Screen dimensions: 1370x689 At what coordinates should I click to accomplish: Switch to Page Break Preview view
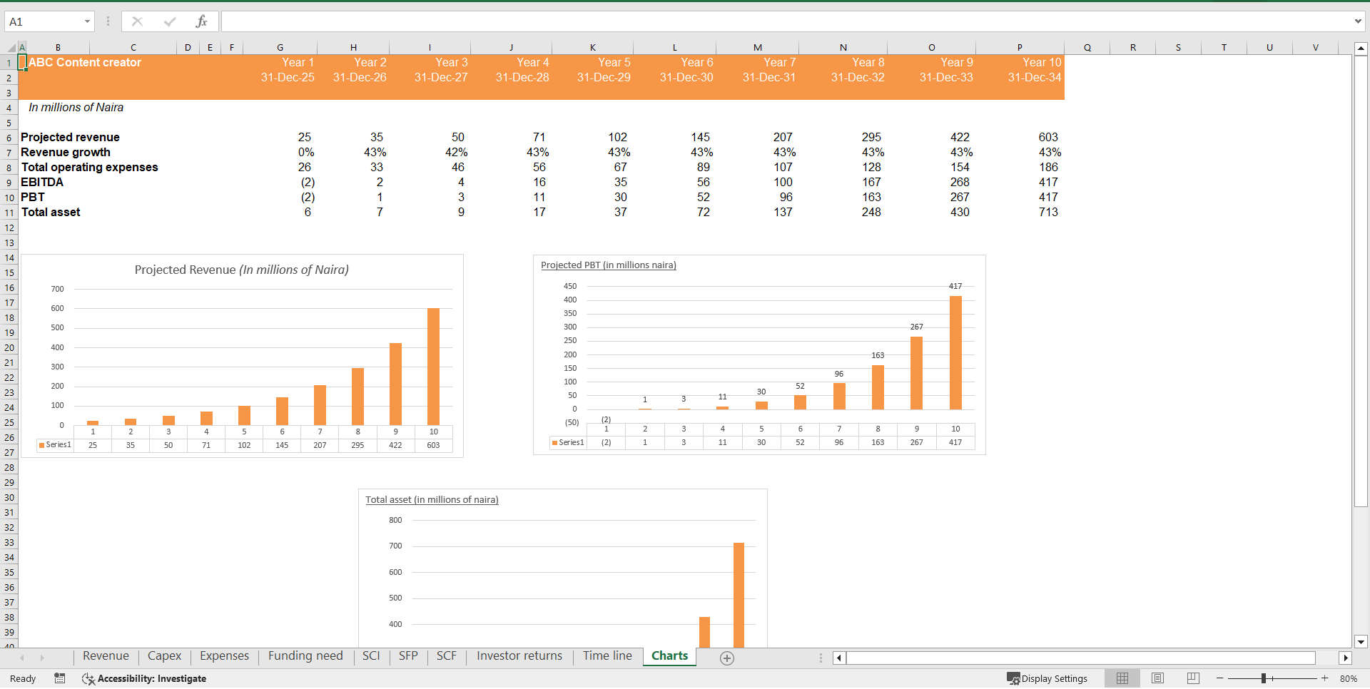click(x=1193, y=678)
